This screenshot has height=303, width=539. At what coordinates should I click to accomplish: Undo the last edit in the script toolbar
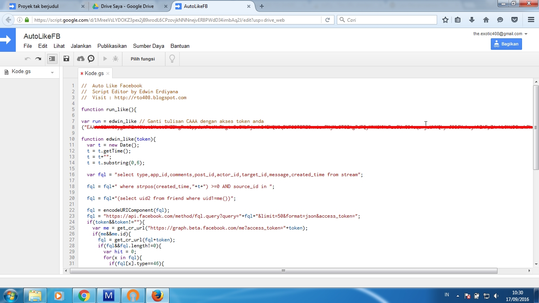[x=28, y=59]
